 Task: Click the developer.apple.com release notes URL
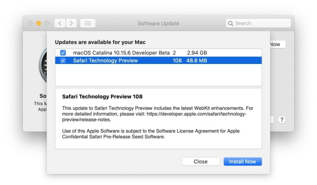pos(154,117)
